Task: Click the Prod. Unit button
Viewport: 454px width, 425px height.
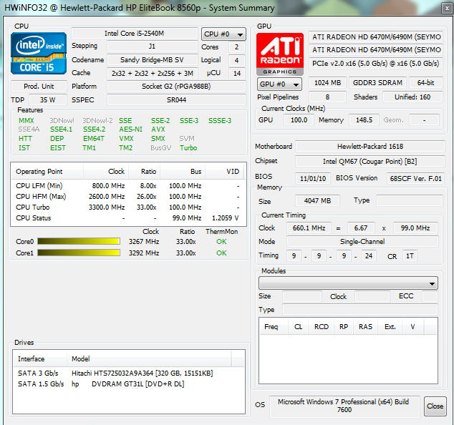Action: click(x=39, y=86)
